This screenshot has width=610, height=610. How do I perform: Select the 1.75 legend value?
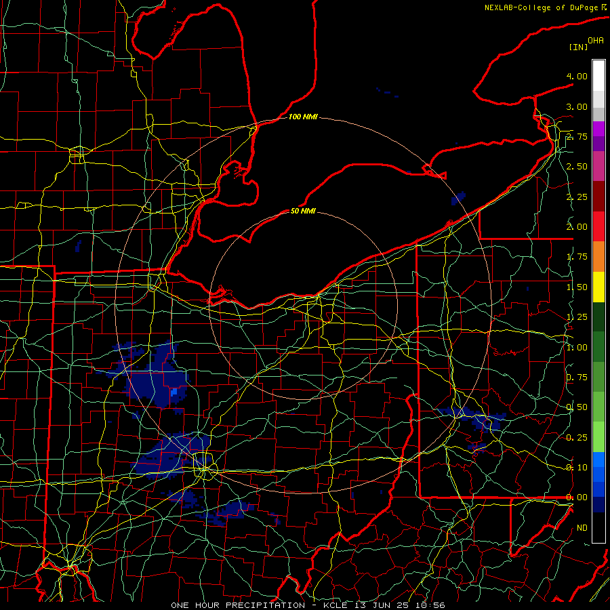click(577, 257)
